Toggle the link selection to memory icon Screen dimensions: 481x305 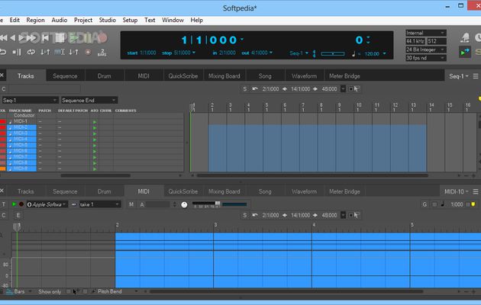click(60, 52)
